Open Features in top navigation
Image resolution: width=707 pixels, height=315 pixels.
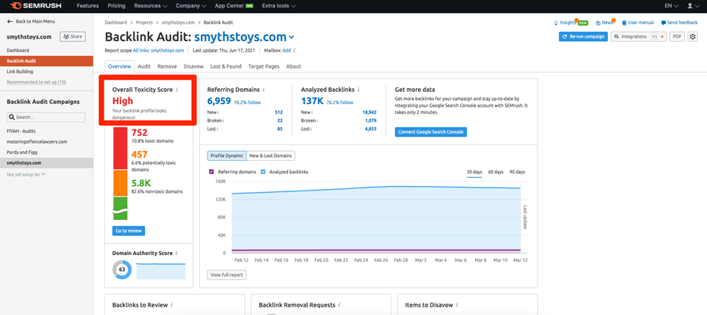click(x=87, y=6)
